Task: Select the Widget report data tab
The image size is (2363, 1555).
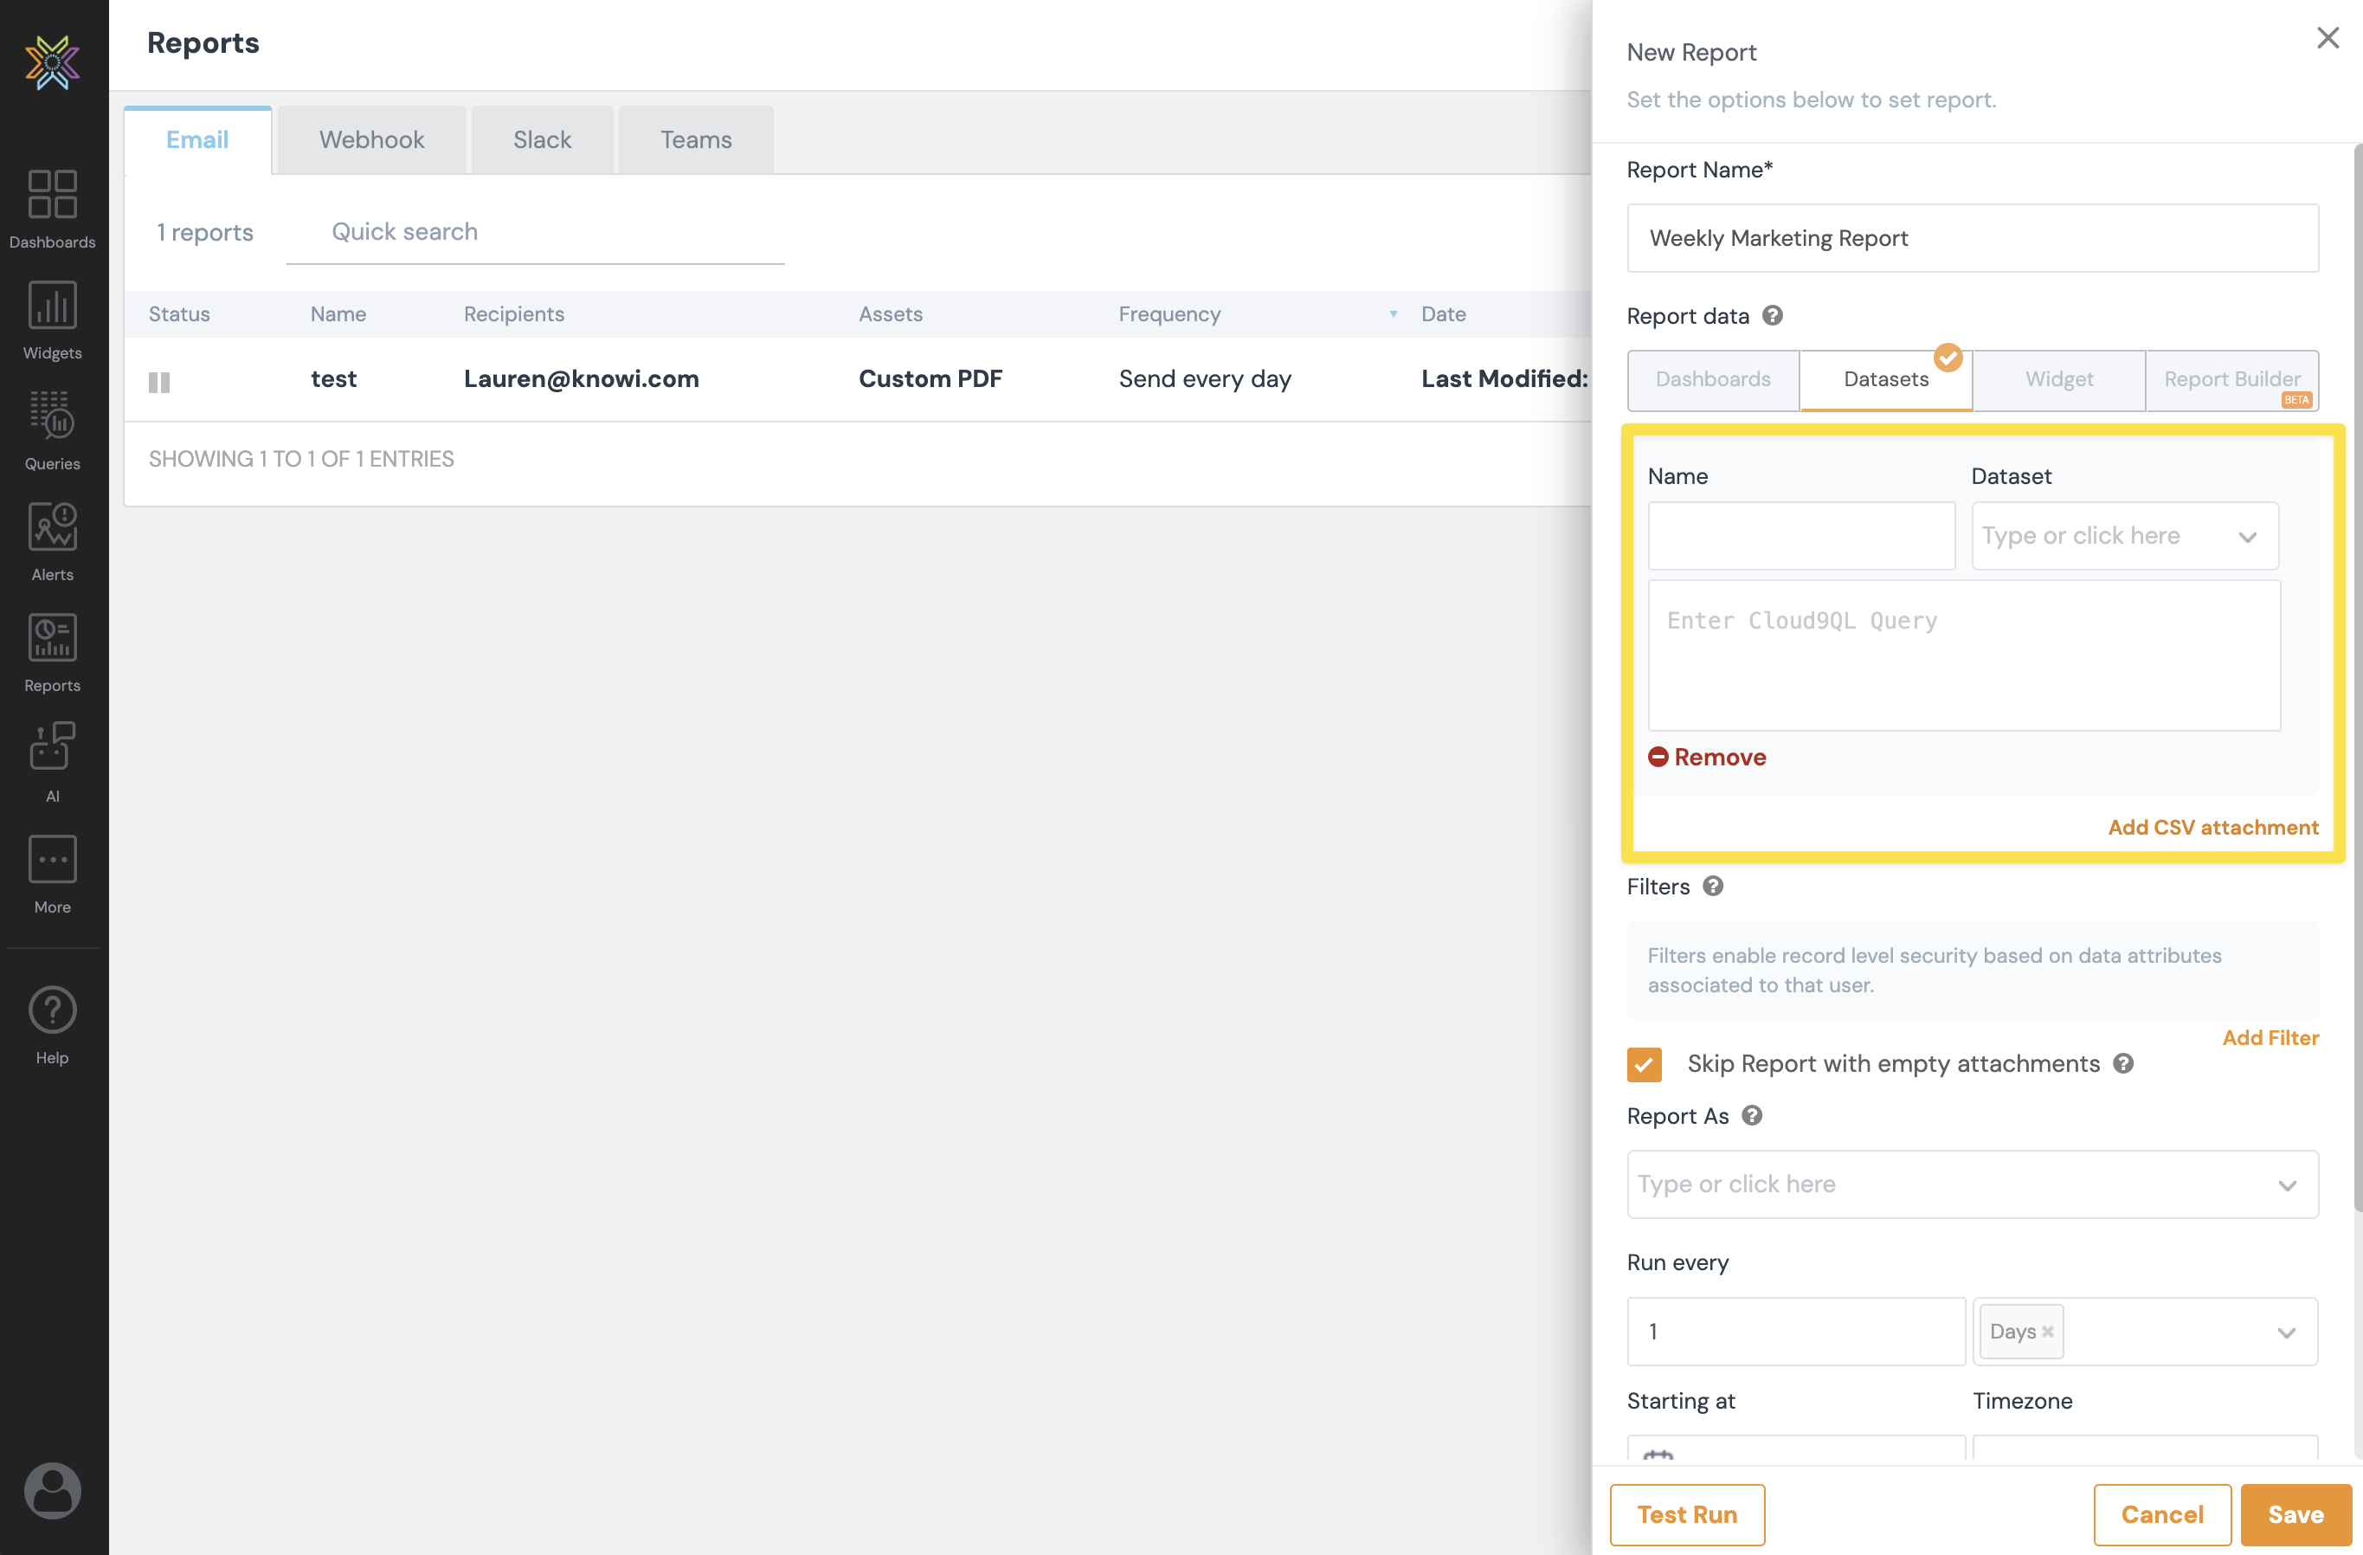Action: click(x=2058, y=379)
